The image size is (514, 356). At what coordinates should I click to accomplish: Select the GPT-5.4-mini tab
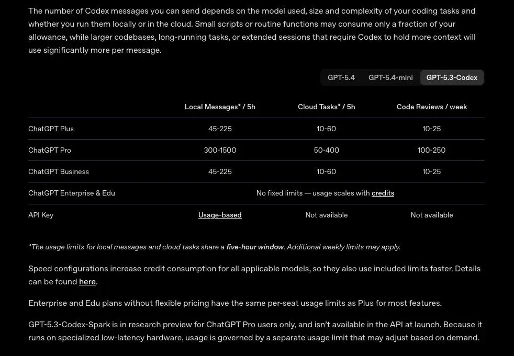coord(390,77)
